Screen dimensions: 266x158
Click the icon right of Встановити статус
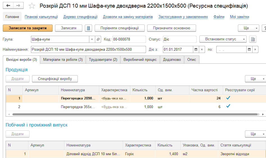click(x=253, y=39)
